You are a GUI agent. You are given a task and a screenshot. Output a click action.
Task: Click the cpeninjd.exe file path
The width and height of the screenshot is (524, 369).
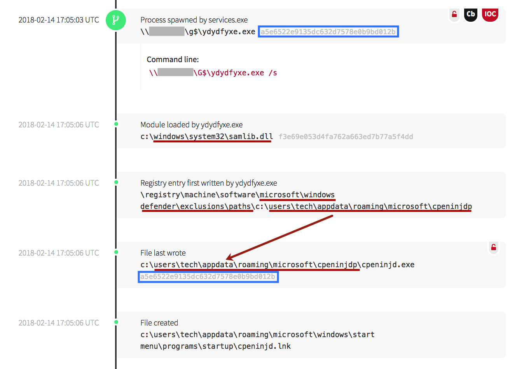click(x=277, y=265)
